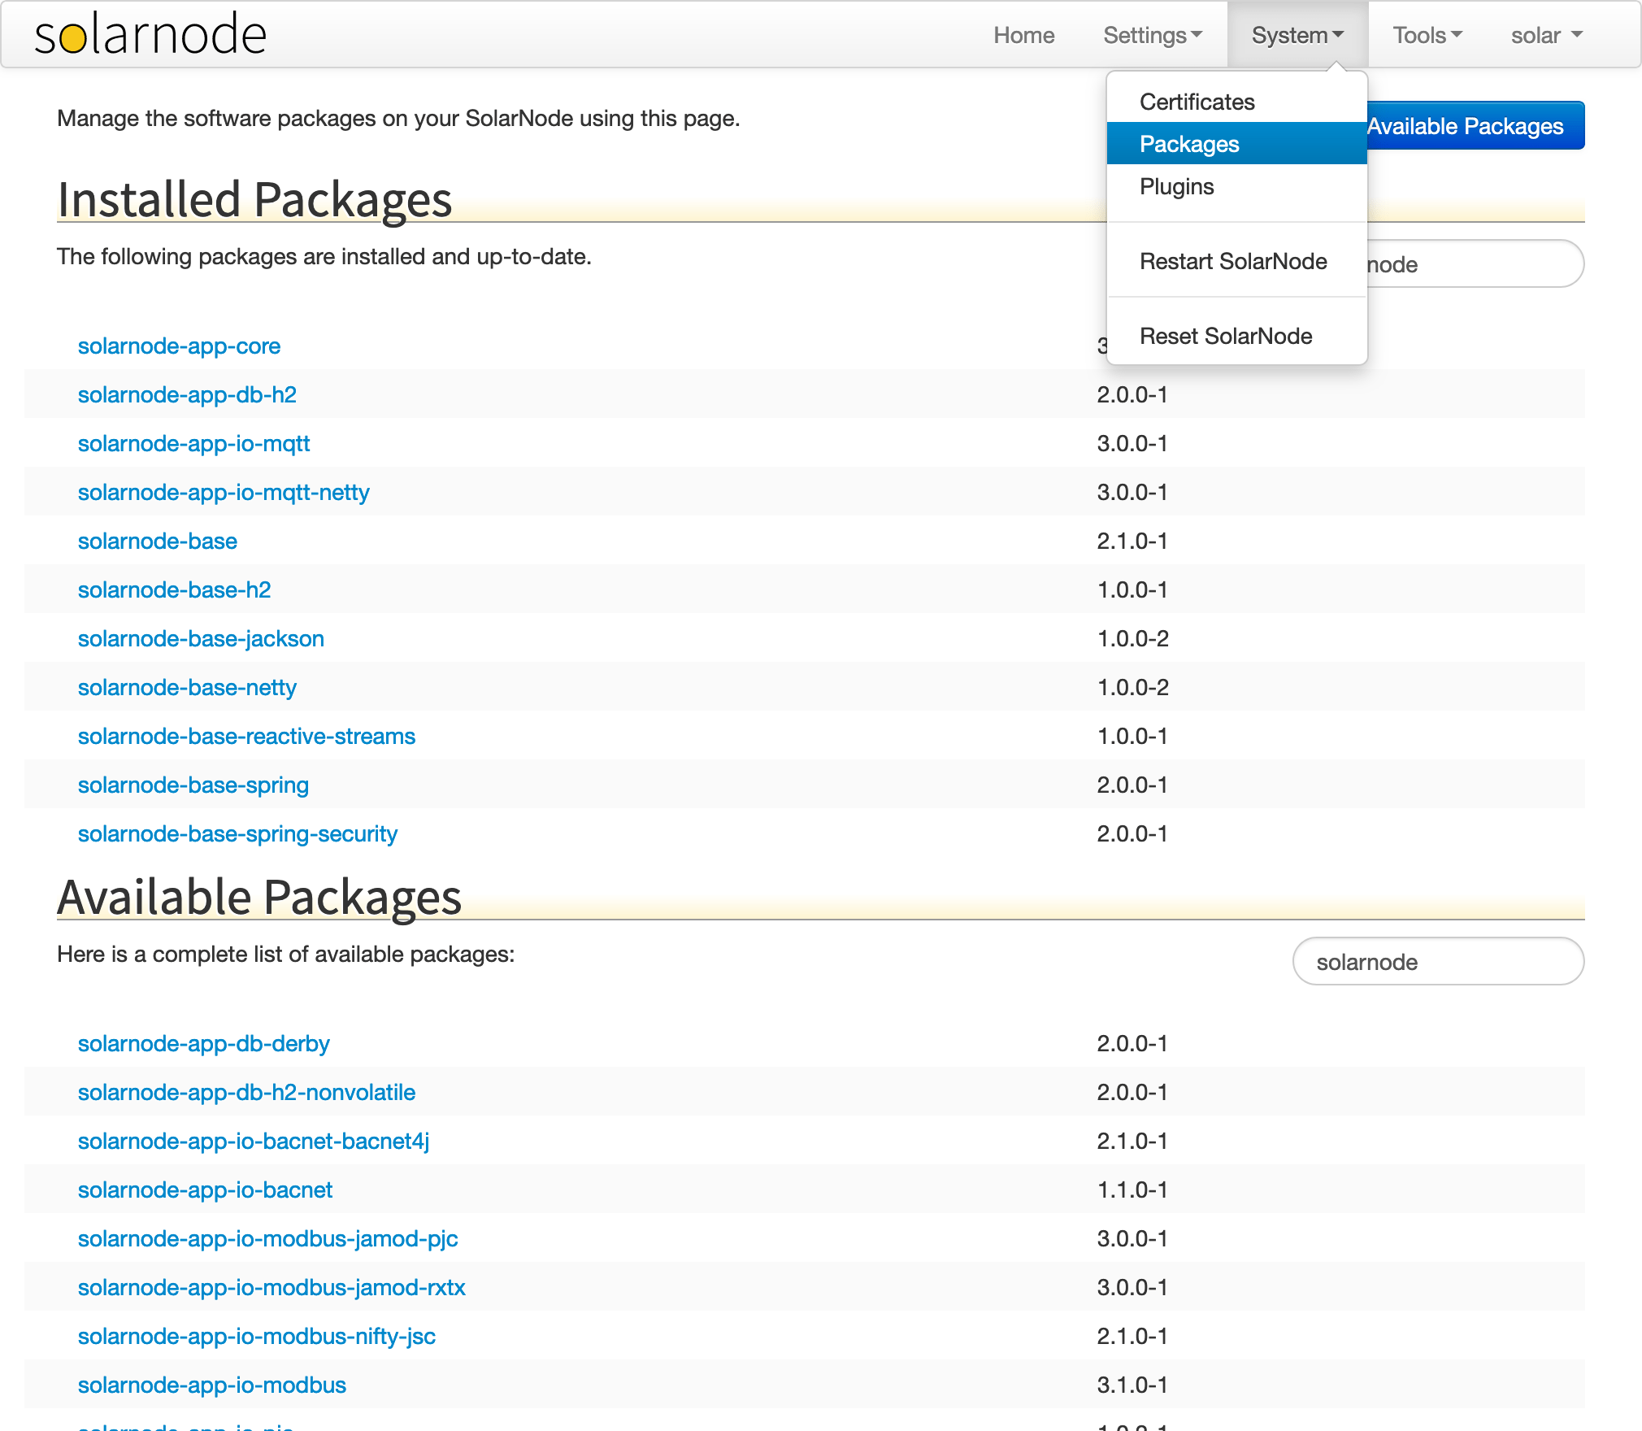Click the Available Packages section heading
Viewport: 1642px width, 1431px height.
259,897
